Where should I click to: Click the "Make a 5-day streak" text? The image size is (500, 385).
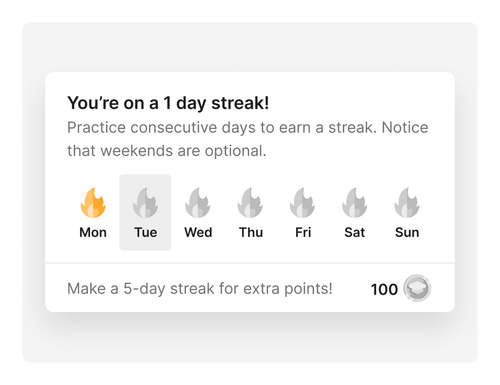pos(200,289)
